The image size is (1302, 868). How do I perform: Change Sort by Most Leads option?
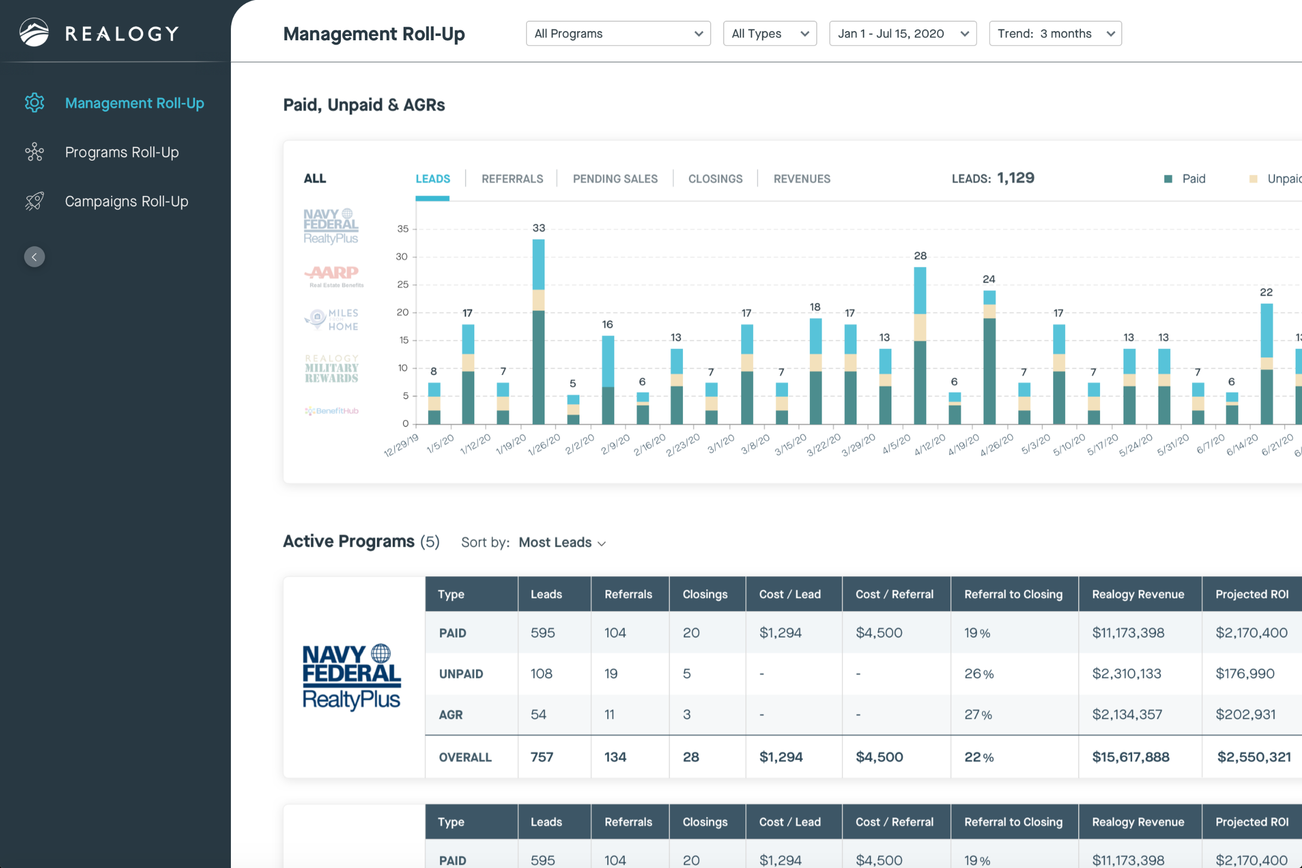coord(562,542)
